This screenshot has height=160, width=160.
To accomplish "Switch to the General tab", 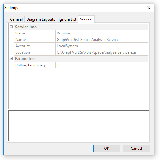I will tap(16, 19).
